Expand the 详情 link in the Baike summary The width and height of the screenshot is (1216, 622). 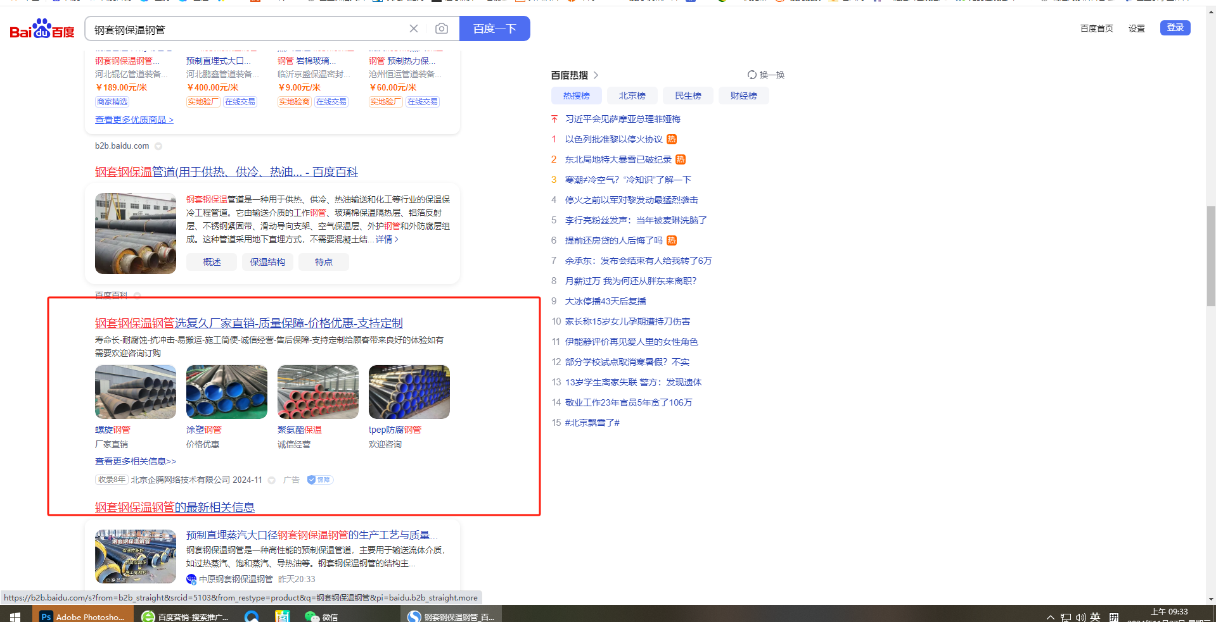pyautogui.click(x=387, y=239)
